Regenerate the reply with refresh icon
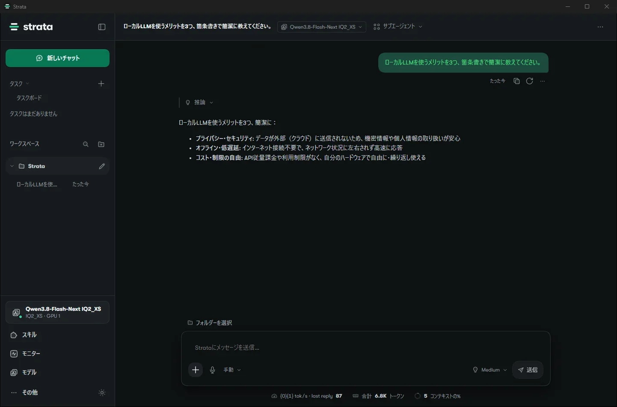The height and width of the screenshot is (407, 617). pos(530,81)
